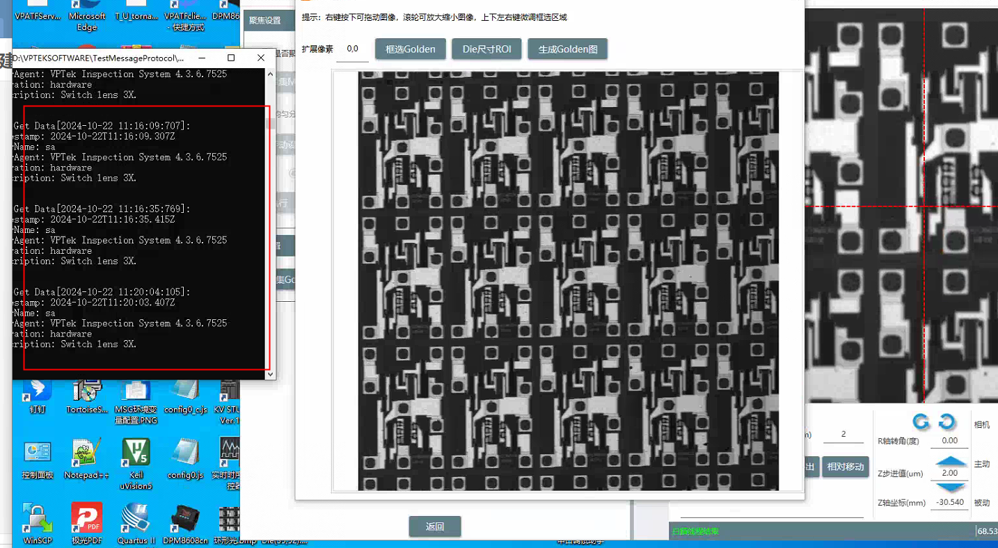Edit the Z步进值(um) field showing 2.00
Image resolution: width=998 pixels, height=548 pixels.
(950, 474)
